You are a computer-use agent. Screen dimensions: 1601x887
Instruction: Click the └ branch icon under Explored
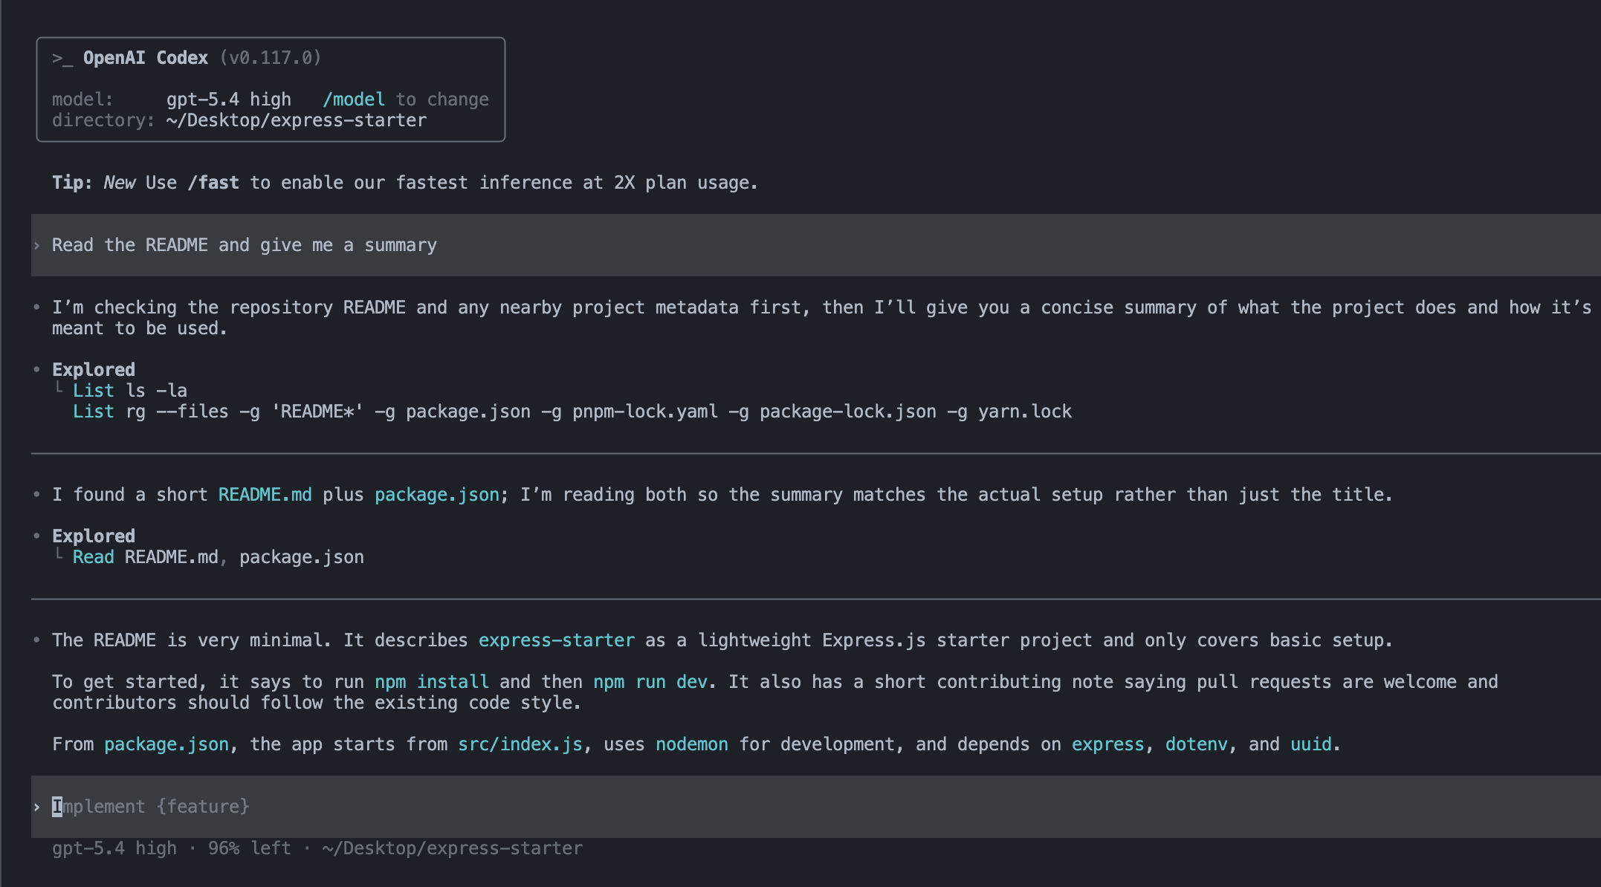60,386
